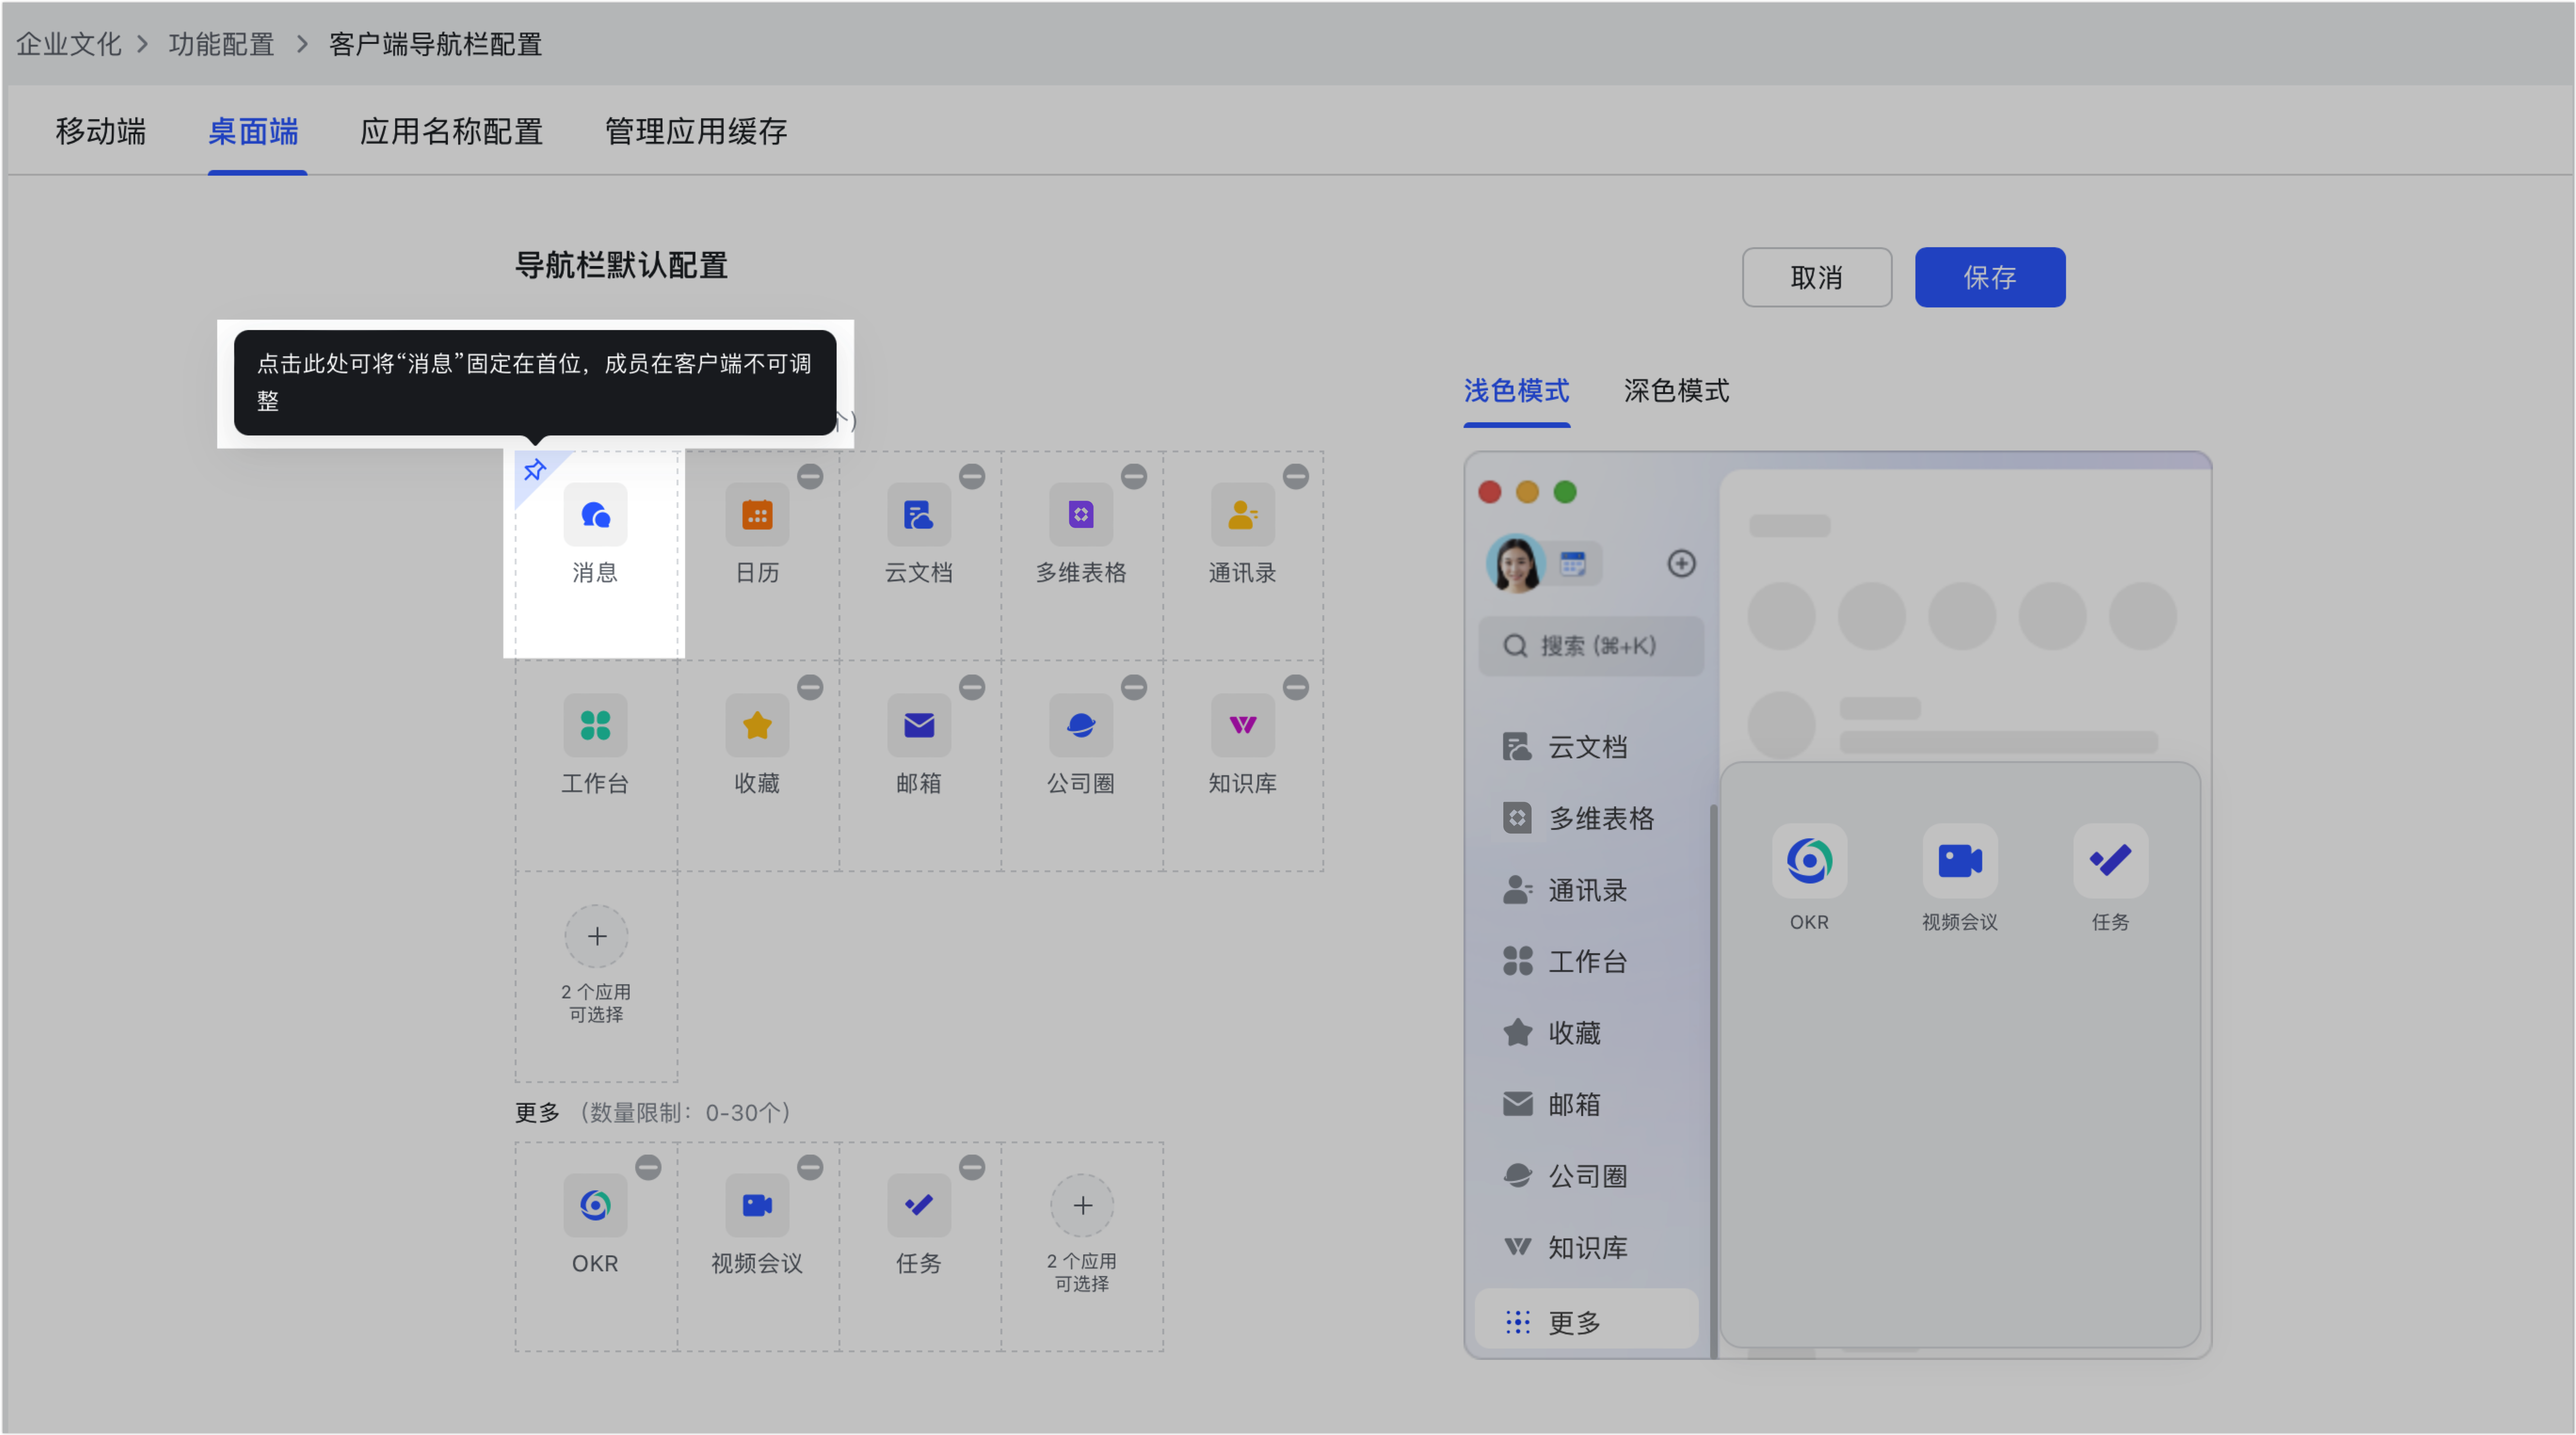Click 视频会议 icon in preview popup
This screenshot has width=2576, height=1435.
1960,861
